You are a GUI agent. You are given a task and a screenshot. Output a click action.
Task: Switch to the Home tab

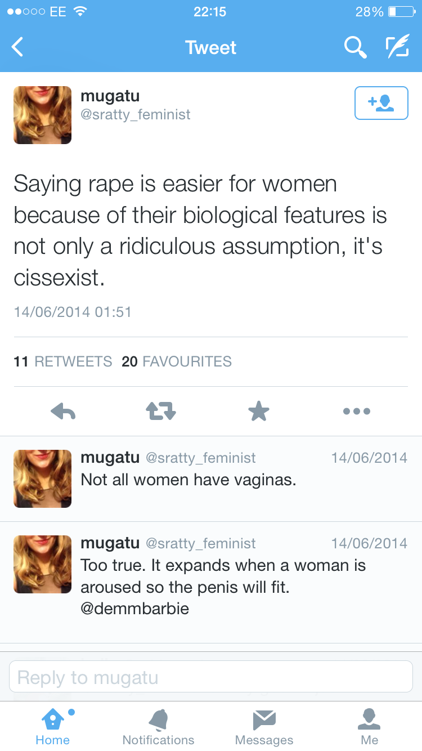pyautogui.click(x=53, y=726)
